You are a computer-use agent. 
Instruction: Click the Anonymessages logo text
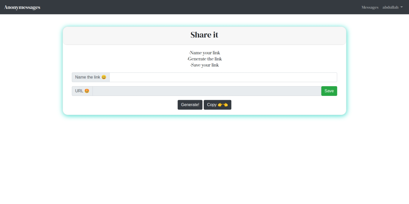coord(22,7)
